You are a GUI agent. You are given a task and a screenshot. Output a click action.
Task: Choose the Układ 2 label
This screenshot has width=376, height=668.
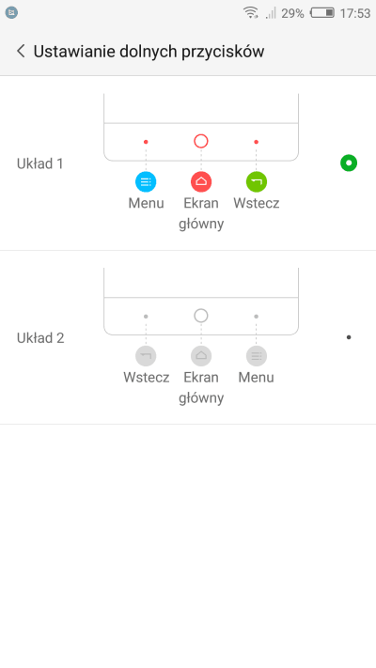click(x=40, y=338)
